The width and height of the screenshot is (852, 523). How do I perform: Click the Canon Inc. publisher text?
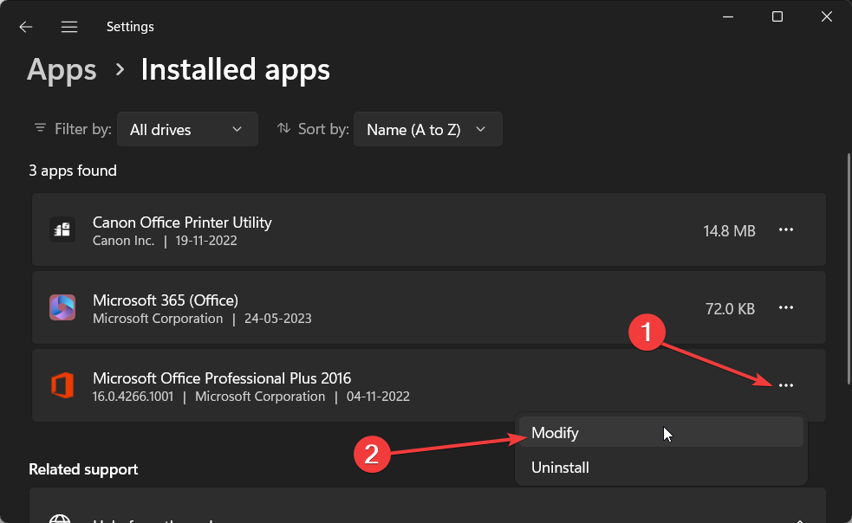pyautogui.click(x=123, y=241)
